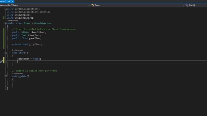Click the Start() method icon in navigation bar
This screenshot has width=207, height=116.
tap(187, 5)
